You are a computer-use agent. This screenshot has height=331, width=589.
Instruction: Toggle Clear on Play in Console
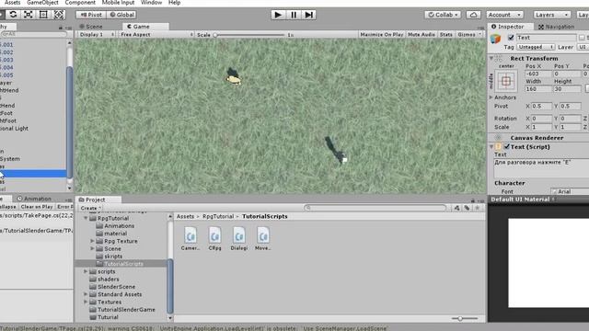[x=37, y=207]
